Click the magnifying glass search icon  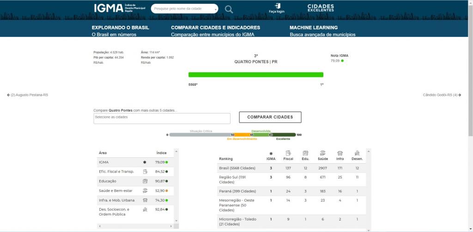(229, 9)
